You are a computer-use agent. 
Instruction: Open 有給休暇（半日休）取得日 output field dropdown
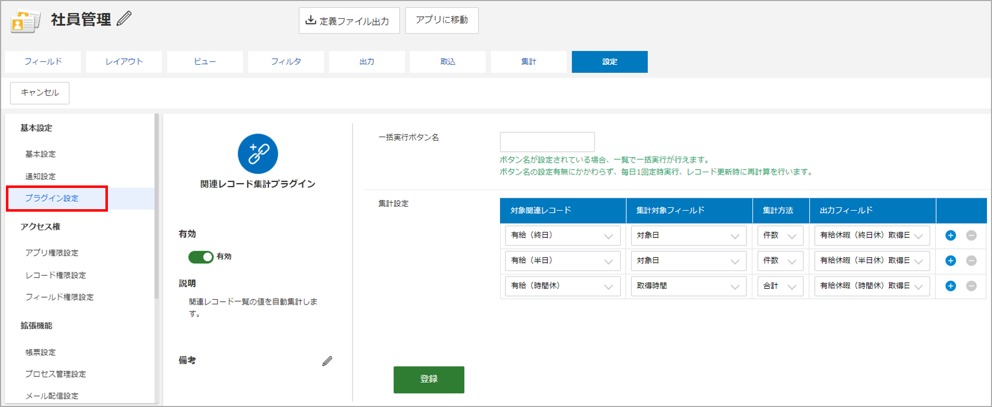(x=872, y=261)
